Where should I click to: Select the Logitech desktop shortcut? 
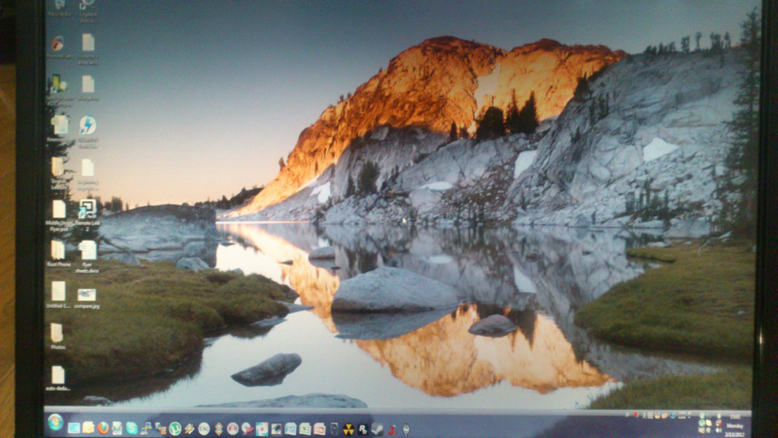[88, 10]
